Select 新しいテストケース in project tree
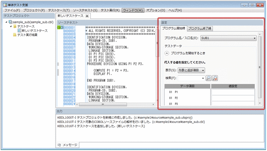The width and height of the screenshot is (267, 151). point(34,31)
